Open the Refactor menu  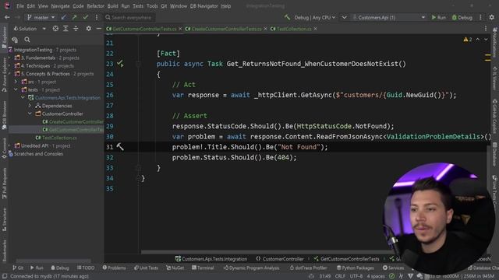coord(95,6)
